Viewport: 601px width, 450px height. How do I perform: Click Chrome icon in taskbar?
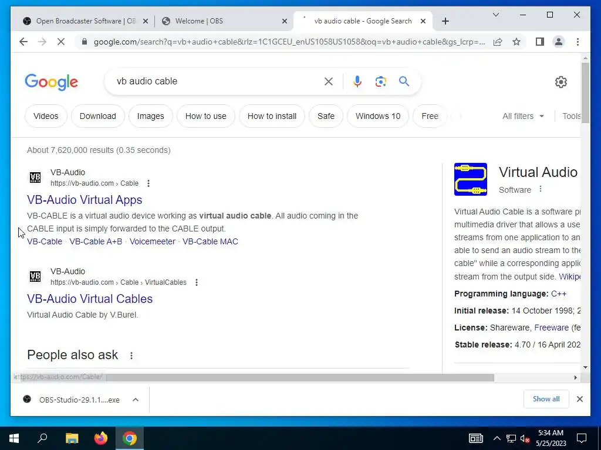(x=130, y=438)
